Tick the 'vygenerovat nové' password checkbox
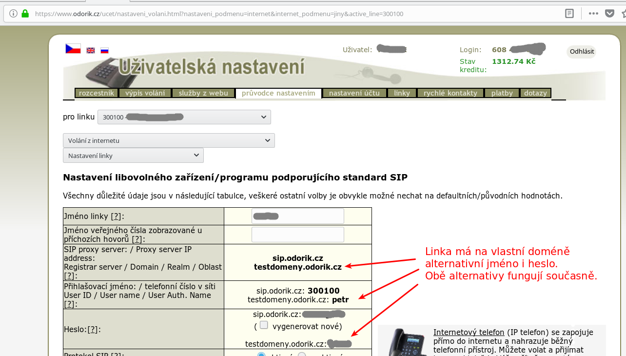The width and height of the screenshot is (626, 356). tap(264, 325)
